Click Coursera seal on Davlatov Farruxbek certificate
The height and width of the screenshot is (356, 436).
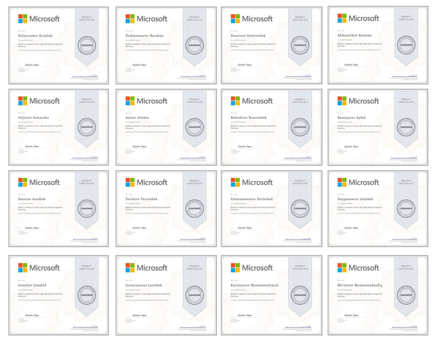pyautogui.click(x=194, y=208)
